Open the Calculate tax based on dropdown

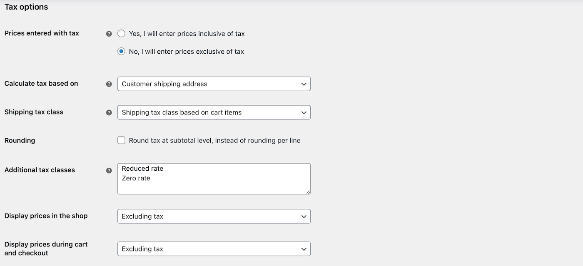click(x=214, y=84)
